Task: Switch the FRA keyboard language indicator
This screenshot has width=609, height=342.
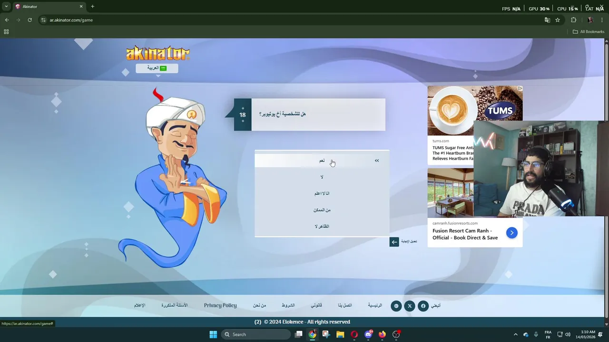Action: (x=548, y=334)
